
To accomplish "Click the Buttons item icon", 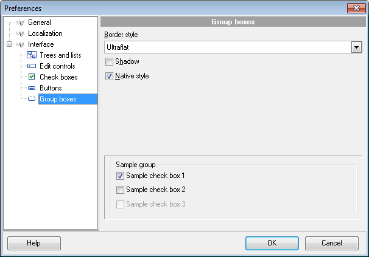I will tap(32, 89).
